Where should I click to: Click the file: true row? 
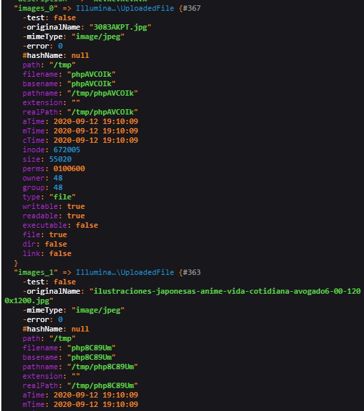point(45,235)
